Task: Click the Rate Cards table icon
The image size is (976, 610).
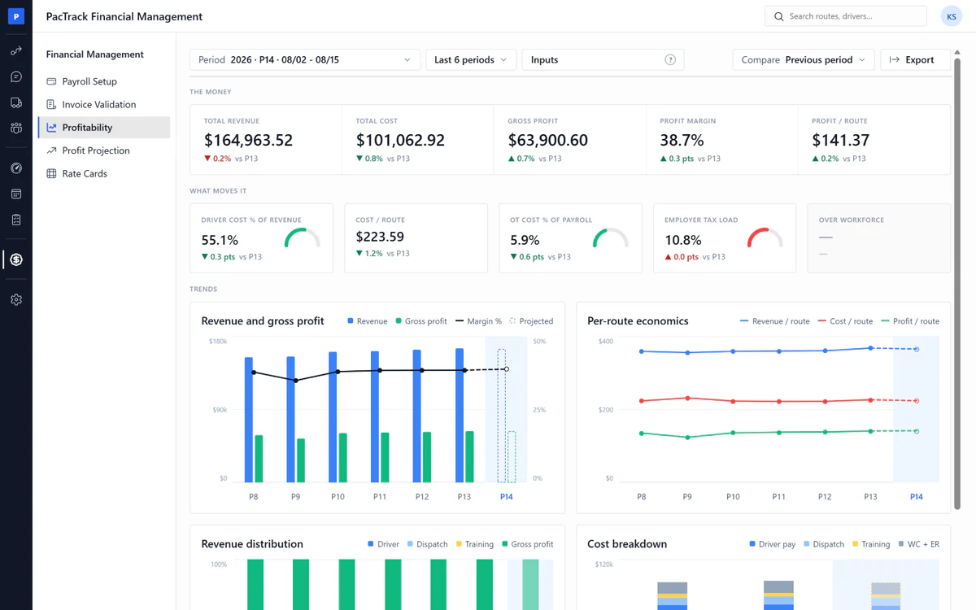Action: [51, 173]
